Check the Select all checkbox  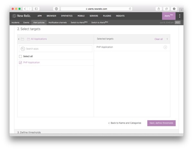[21, 56]
